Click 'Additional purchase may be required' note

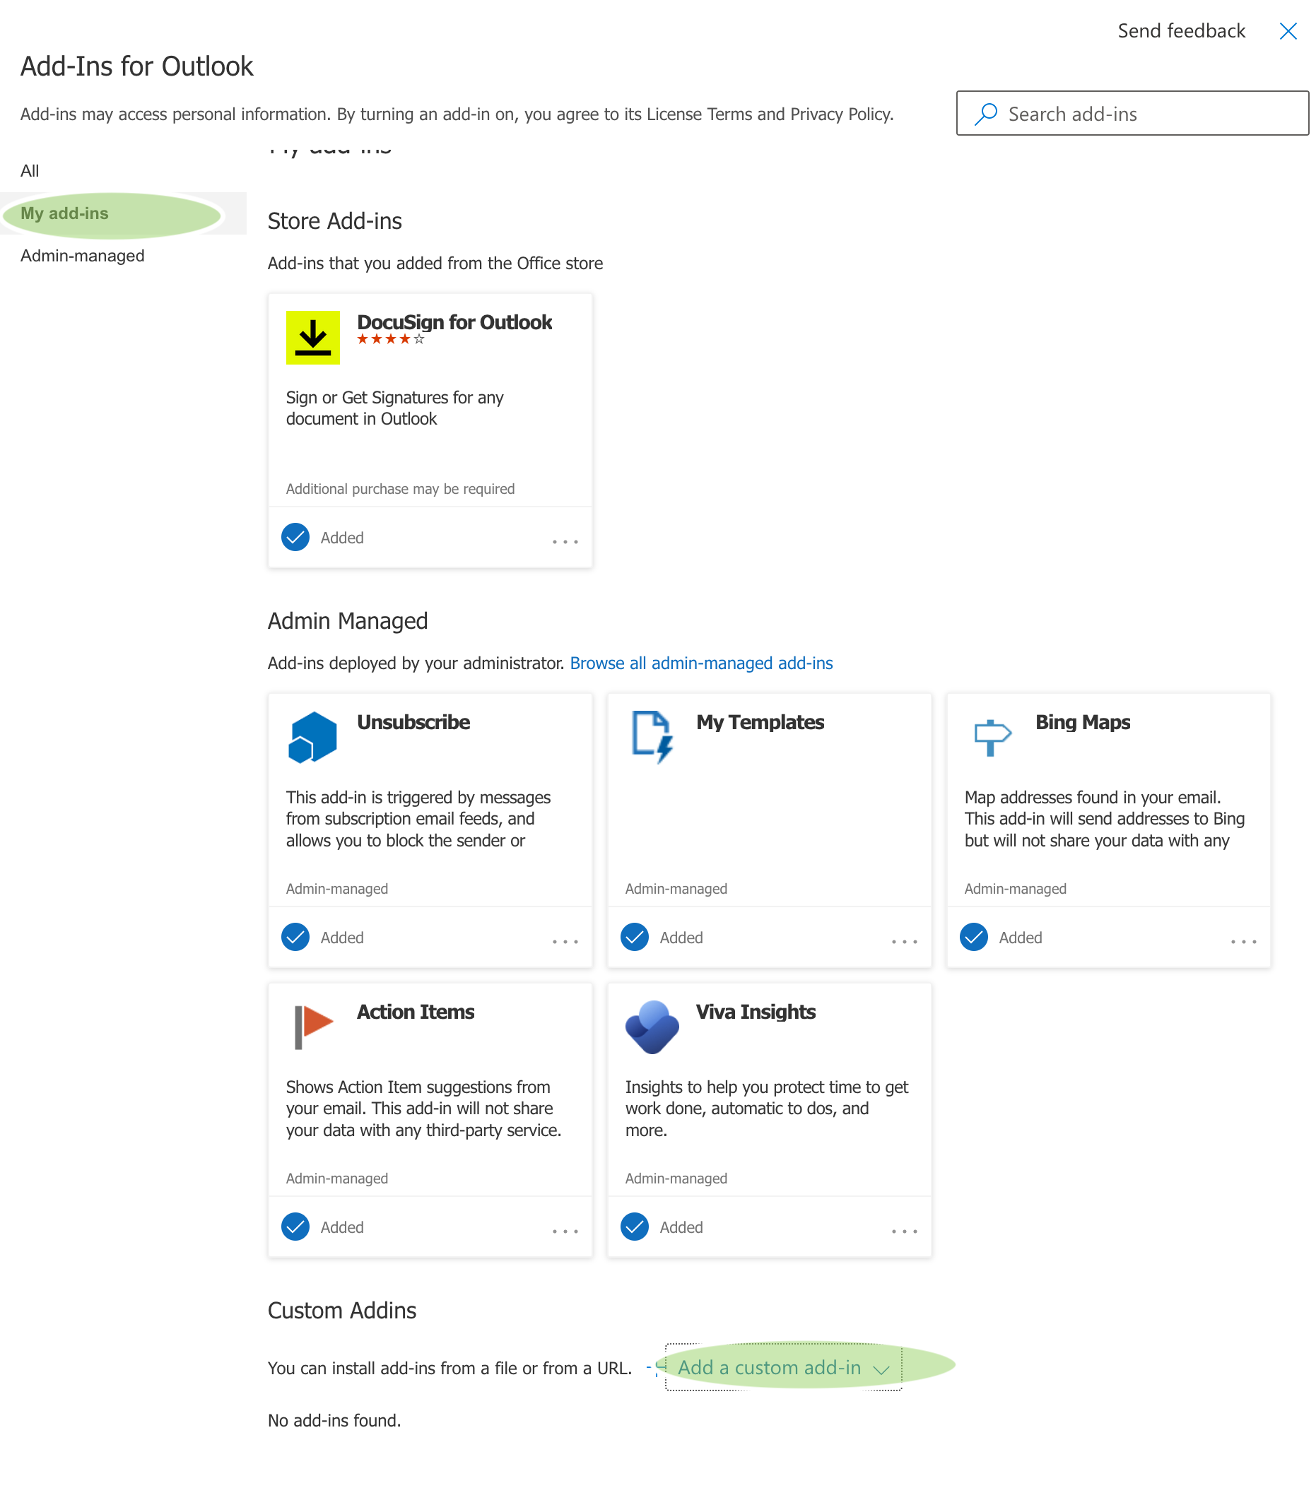pos(400,489)
